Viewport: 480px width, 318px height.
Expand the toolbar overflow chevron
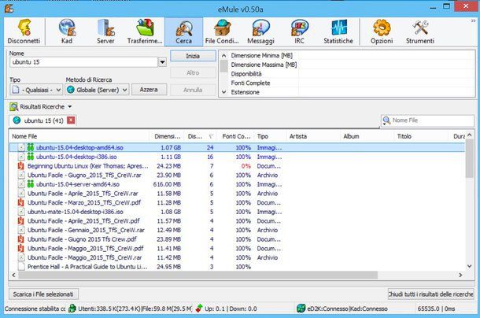pyautogui.click(x=473, y=20)
